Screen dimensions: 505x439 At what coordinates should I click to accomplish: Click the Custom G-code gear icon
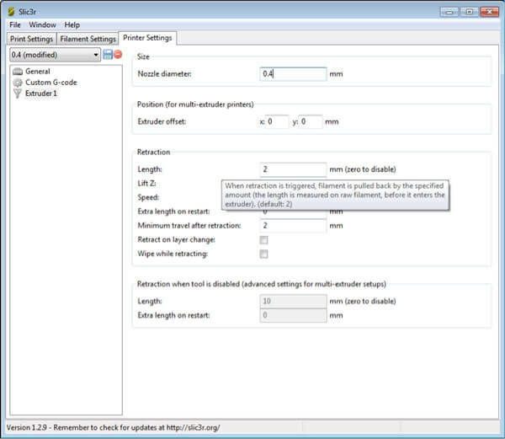(x=17, y=83)
